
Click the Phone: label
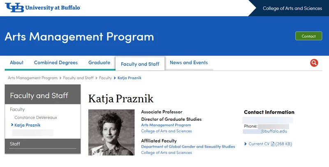[250, 126]
